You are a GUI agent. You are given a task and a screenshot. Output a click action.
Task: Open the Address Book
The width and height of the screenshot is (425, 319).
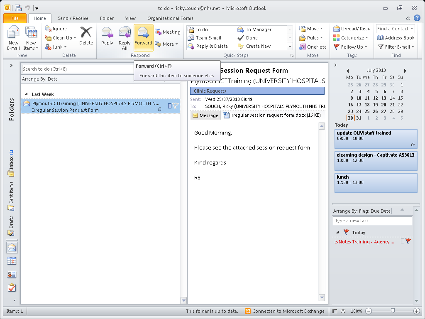pos(396,38)
